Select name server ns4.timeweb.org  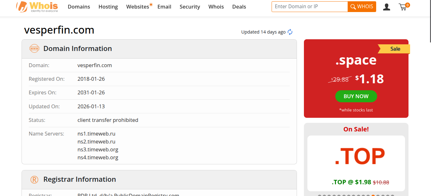(x=98, y=157)
